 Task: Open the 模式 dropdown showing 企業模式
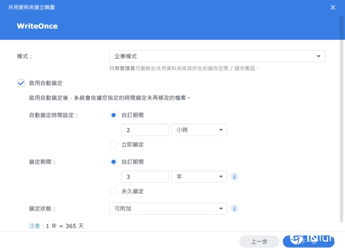217,56
